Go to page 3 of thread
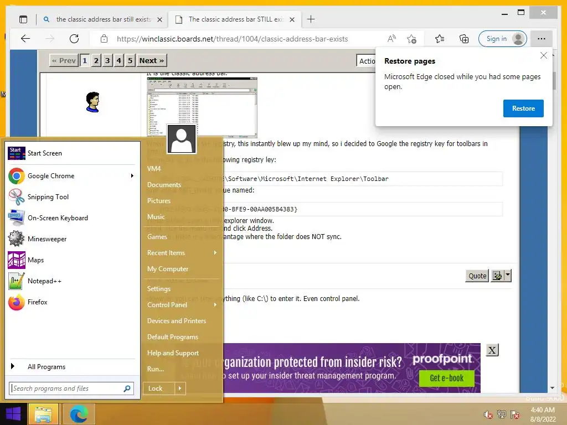The height and width of the screenshot is (425, 567). (107, 60)
